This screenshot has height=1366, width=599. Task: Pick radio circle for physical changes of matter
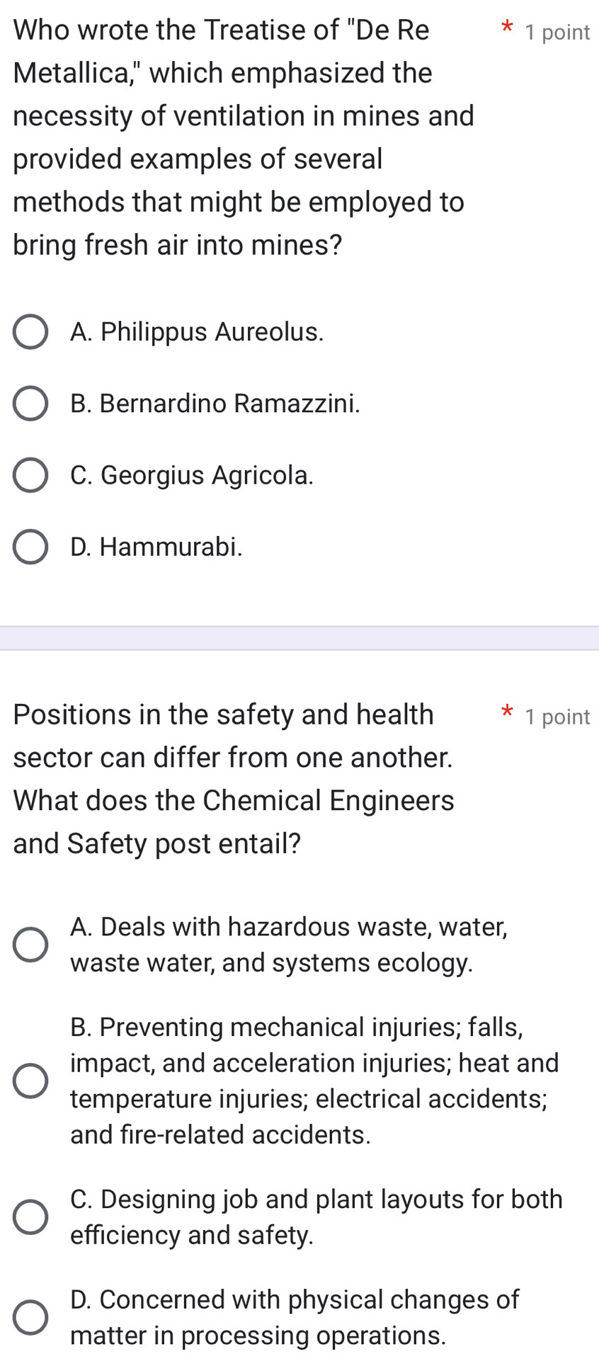tap(30, 1317)
